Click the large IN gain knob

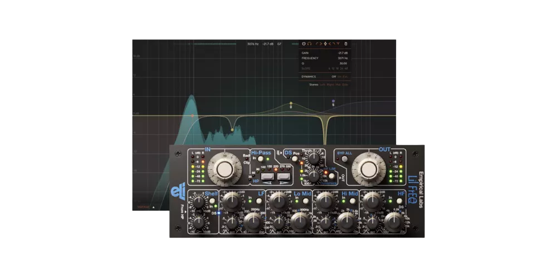[x=225, y=170]
